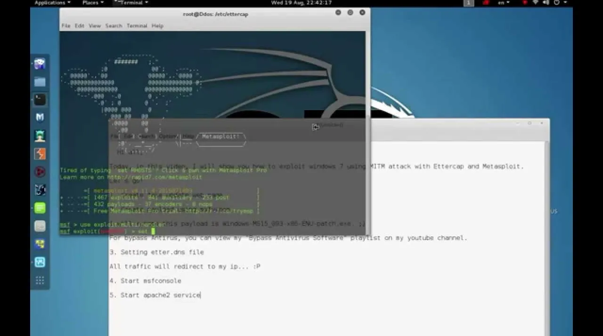Open the grey dock icon below notes
The width and height of the screenshot is (603, 336).
[x=40, y=226]
